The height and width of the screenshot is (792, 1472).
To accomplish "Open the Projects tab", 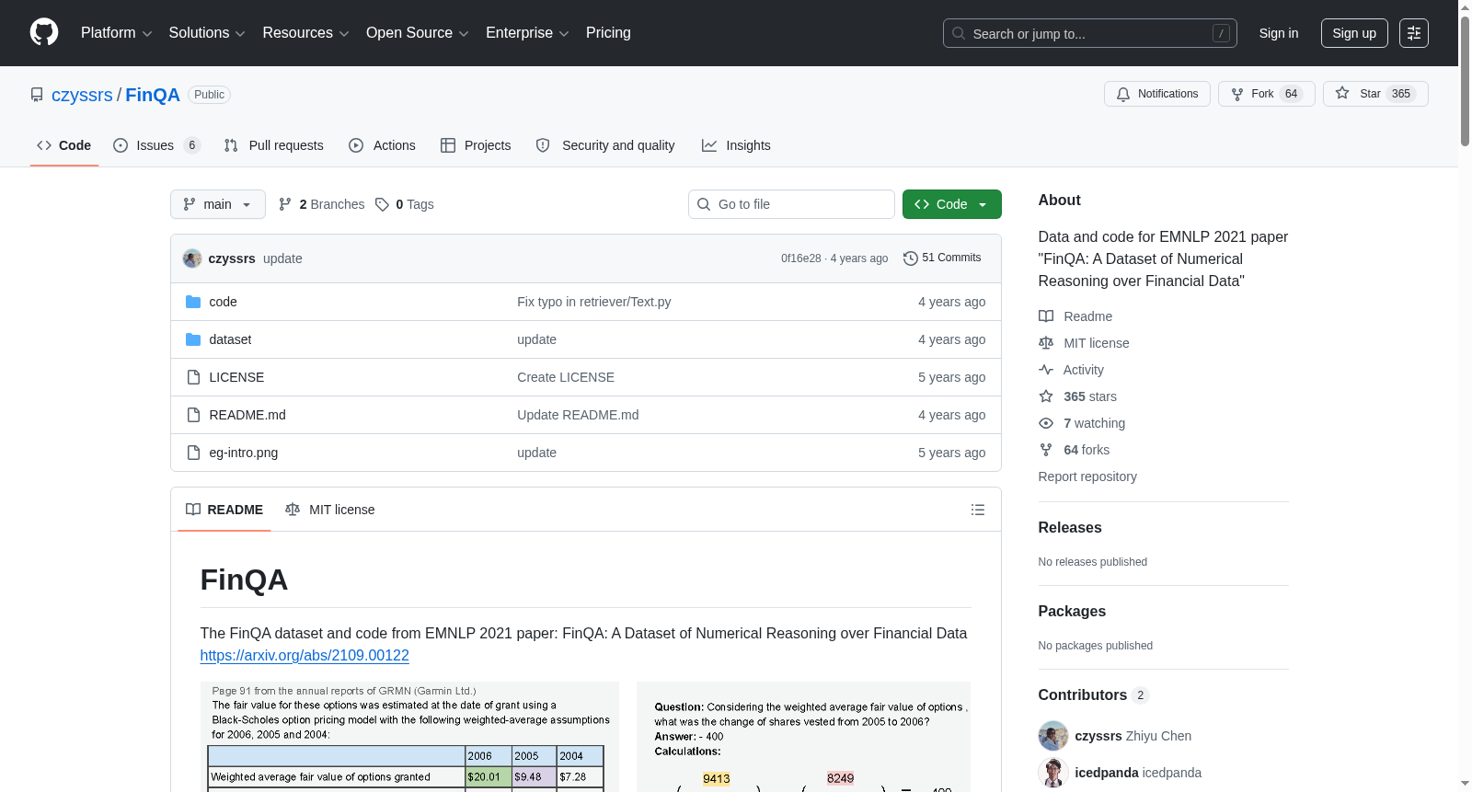I will click(x=476, y=145).
